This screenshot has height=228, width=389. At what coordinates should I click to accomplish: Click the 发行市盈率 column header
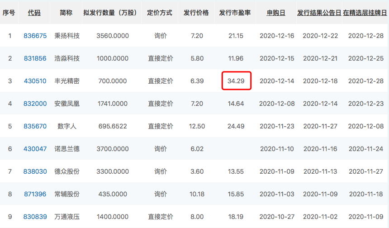click(x=235, y=13)
